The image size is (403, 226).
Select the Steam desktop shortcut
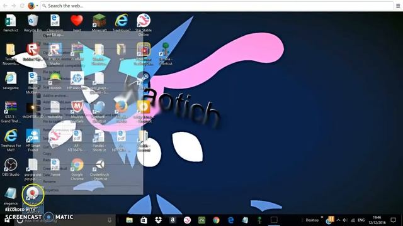click(x=144, y=81)
